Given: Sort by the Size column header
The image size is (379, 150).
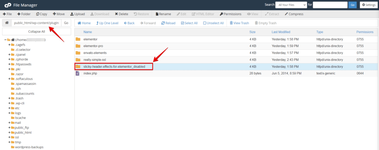Looking at the screenshot, I should click(x=252, y=32).
